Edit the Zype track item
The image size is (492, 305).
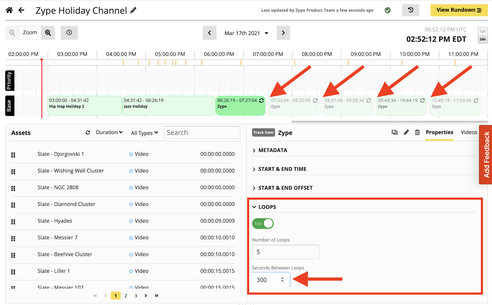coord(406,133)
